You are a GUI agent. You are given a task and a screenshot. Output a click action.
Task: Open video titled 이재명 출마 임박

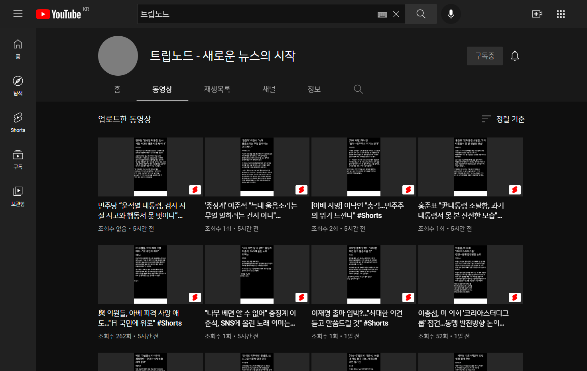coord(357,318)
